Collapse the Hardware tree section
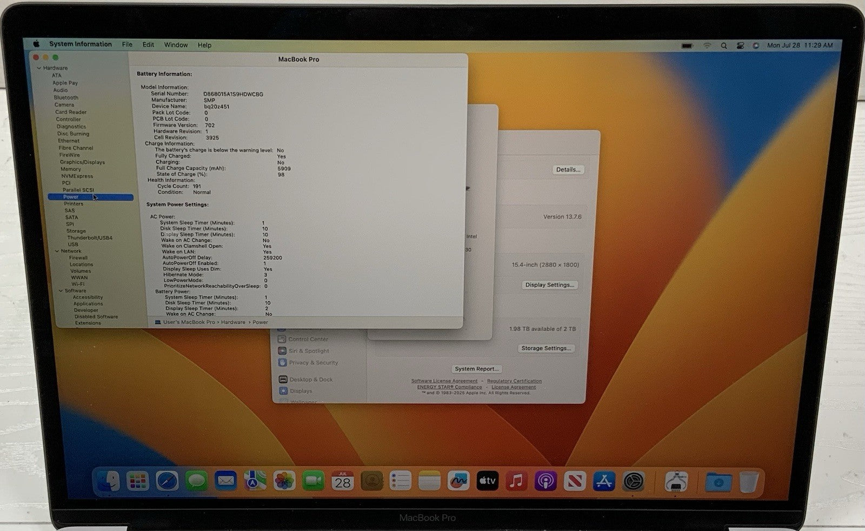The image size is (865, 531). [x=39, y=68]
